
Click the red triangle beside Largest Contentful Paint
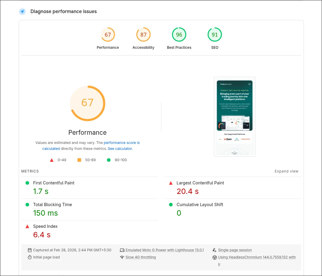click(x=171, y=183)
